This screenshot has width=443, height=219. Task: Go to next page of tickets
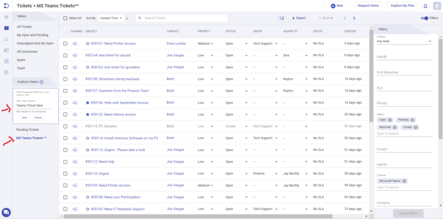click(x=354, y=18)
